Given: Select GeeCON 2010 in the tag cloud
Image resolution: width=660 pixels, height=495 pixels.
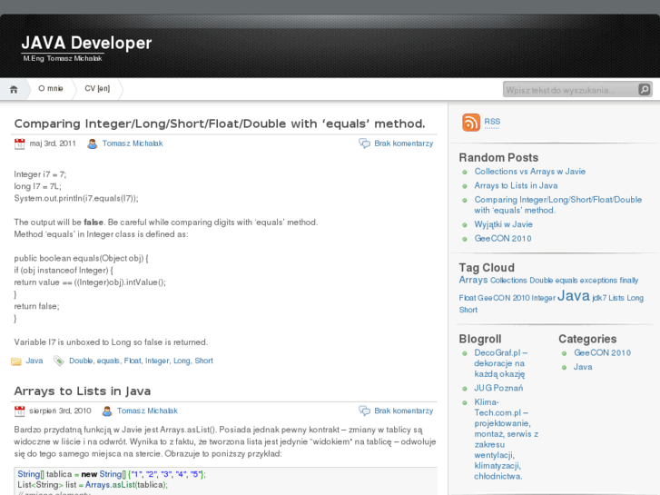Looking at the screenshot, I should (504, 298).
